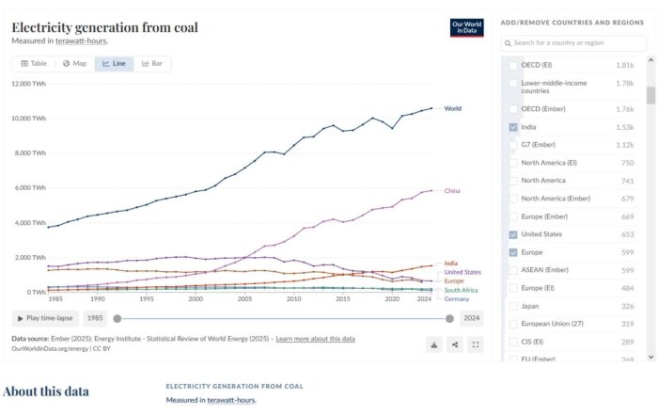Click the Our World in Data logo
658x416 pixels.
click(467, 27)
